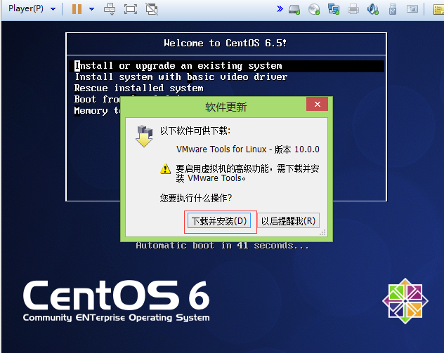The image size is (444, 353).
Task: Click the dialog resize grip corner
Action: tap(322, 232)
